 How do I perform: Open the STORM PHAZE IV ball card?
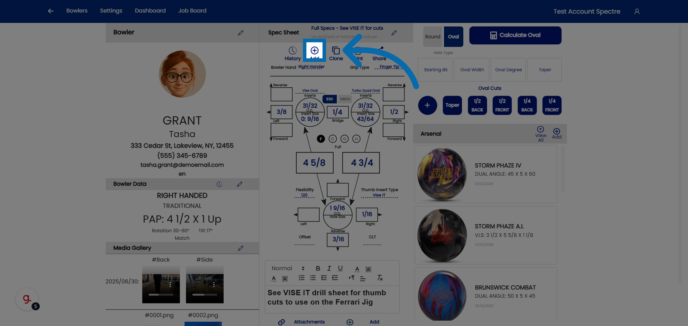click(486, 174)
